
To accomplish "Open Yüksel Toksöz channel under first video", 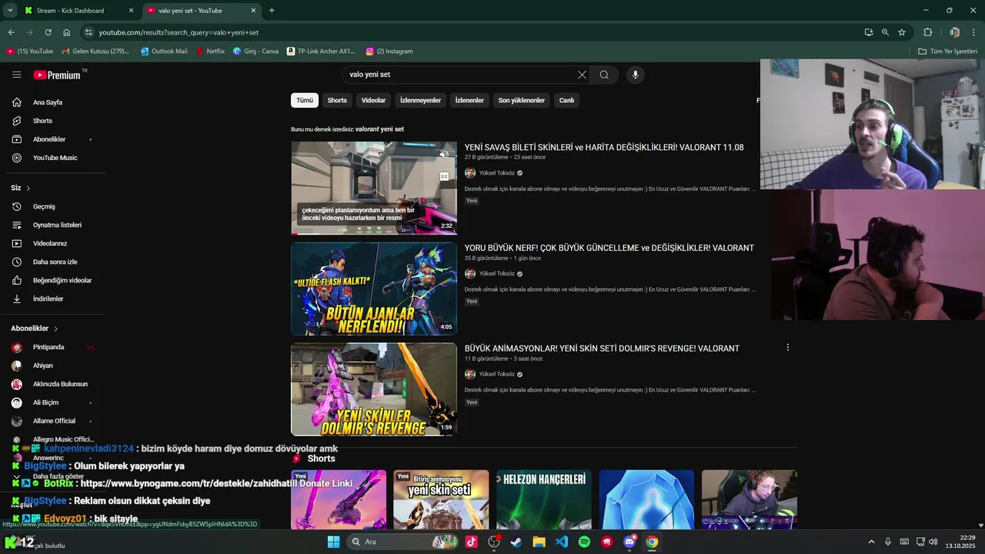I will [x=496, y=173].
